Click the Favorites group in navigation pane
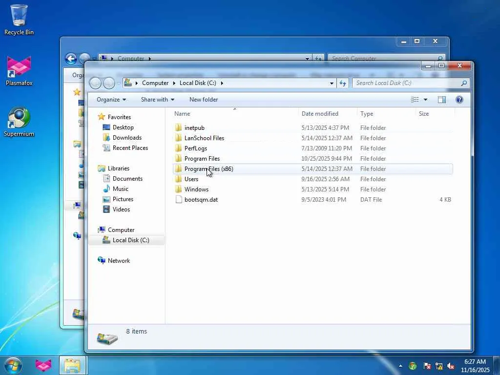The image size is (500, 375). click(119, 117)
